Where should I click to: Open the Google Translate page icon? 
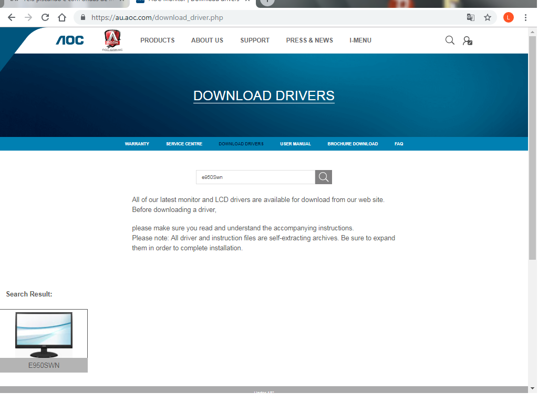pos(470,17)
